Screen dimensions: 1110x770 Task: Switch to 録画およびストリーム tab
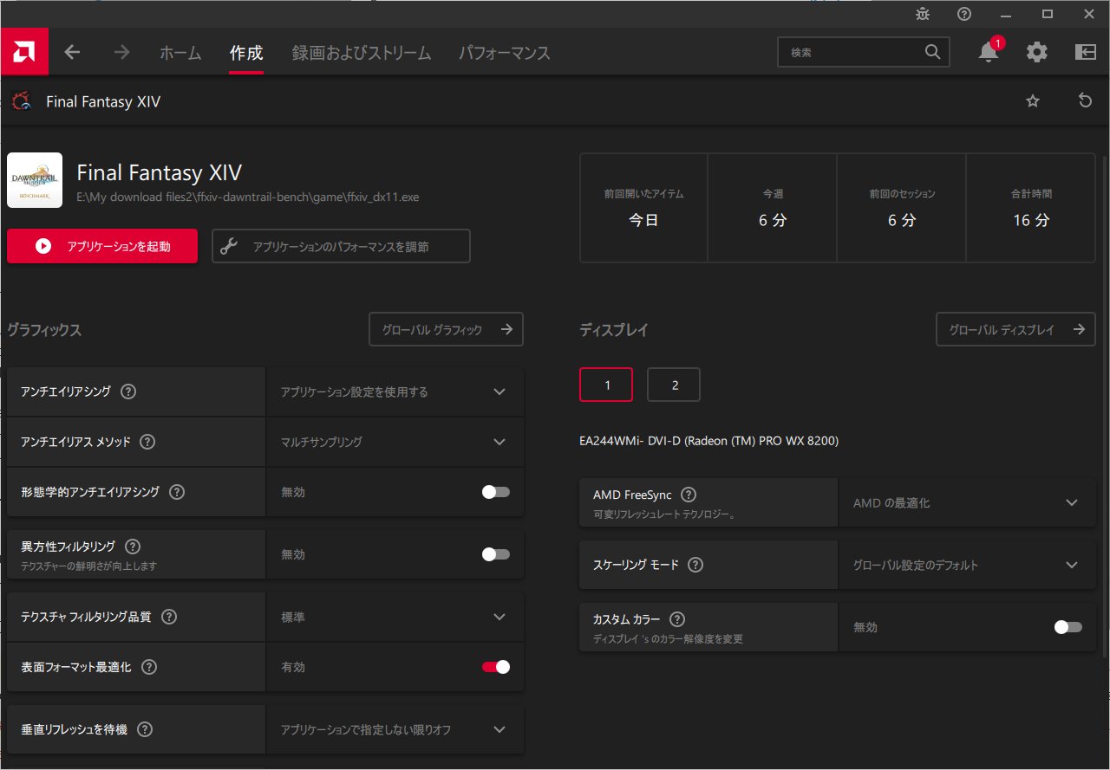point(362,53)
